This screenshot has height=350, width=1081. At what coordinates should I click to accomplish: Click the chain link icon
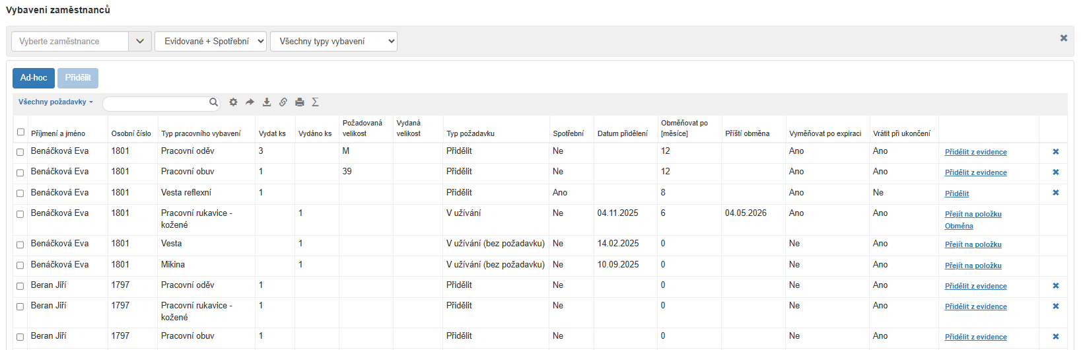[x=283, y=102]
